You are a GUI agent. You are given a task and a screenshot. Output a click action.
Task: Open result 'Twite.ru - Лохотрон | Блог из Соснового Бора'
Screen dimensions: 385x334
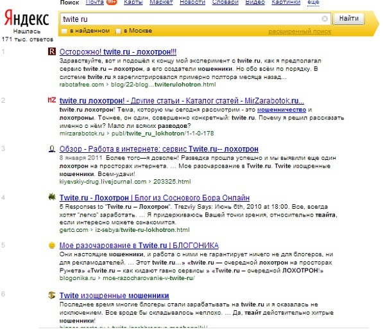(155, 198)
